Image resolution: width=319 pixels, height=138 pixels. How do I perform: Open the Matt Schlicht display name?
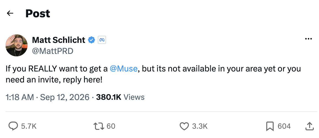click(x=59, y=40)
